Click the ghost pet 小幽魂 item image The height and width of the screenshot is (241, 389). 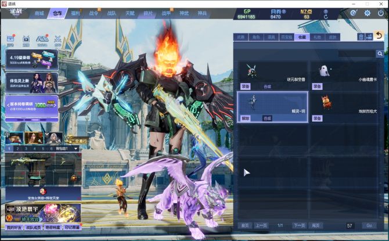click(324, 71)
